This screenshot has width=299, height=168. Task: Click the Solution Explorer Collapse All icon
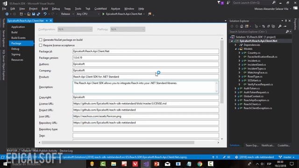pos(269,26)
